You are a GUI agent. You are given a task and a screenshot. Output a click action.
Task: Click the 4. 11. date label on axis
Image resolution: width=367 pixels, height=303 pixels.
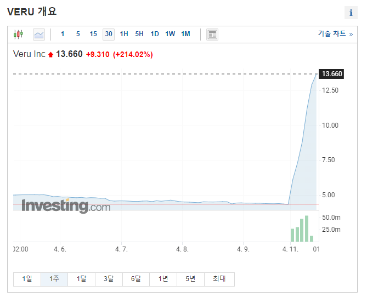tap(290, 249)
